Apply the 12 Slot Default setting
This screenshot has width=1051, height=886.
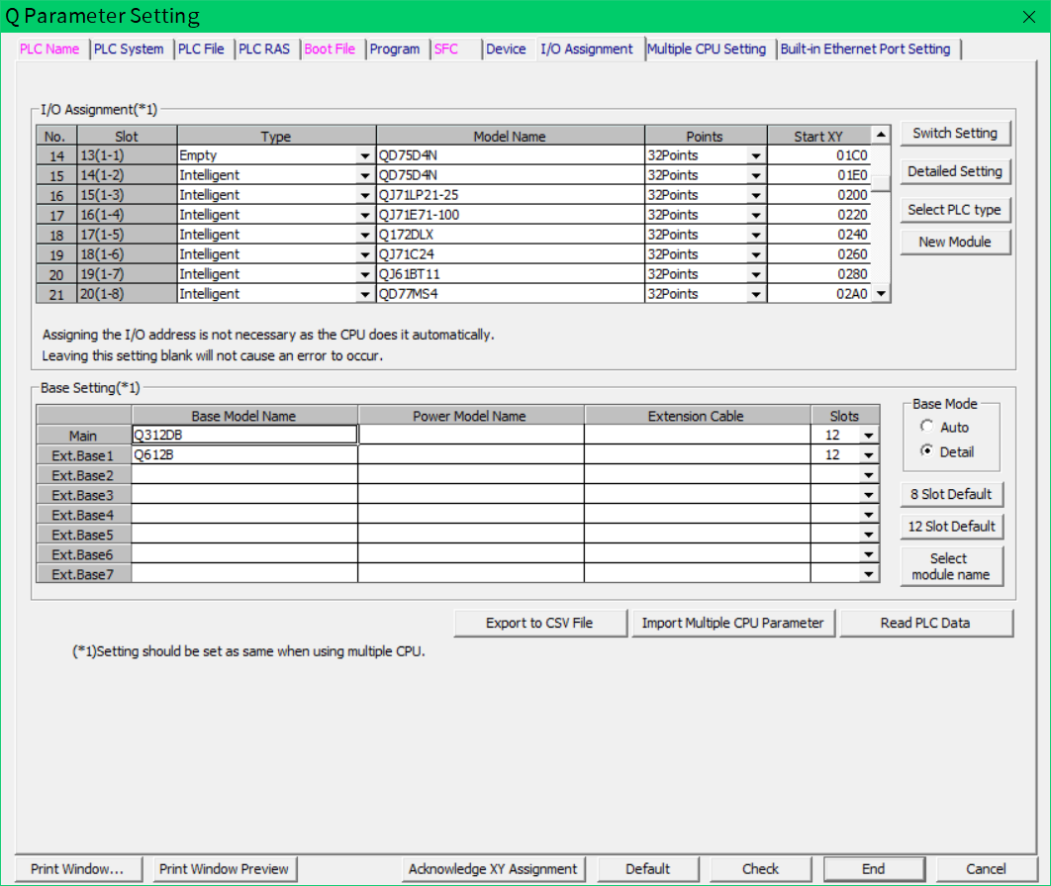[x=951, y=526]
